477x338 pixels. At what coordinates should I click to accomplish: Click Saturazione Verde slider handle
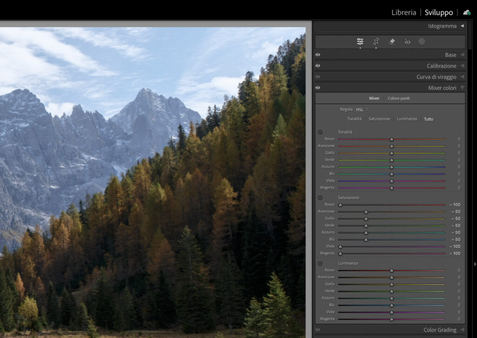click(366, 226)
